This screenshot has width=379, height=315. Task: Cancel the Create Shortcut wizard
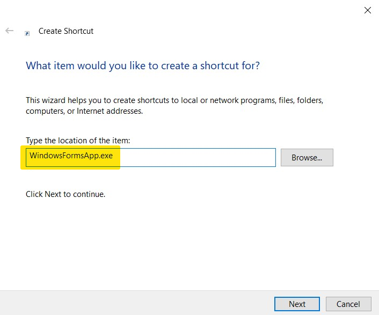348,304
